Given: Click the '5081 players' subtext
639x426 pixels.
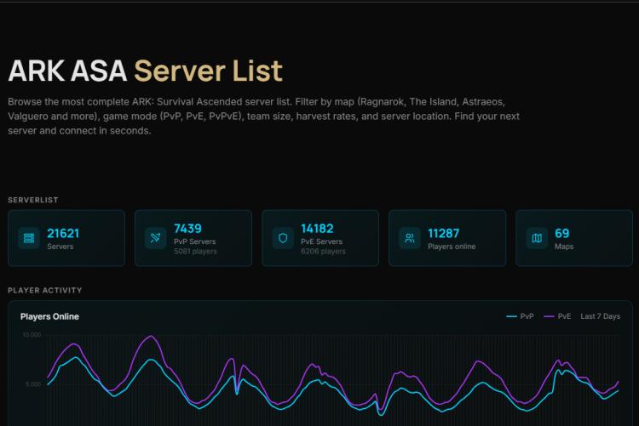Looking at the screenshot, I should click(x=195, y=252).
